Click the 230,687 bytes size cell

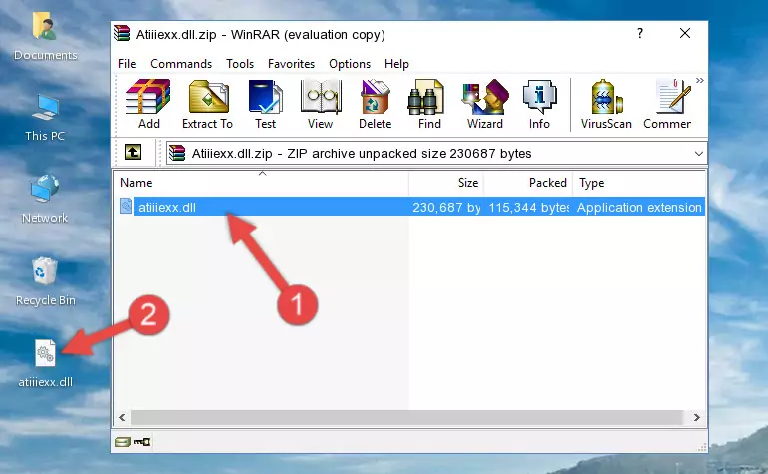446,207
